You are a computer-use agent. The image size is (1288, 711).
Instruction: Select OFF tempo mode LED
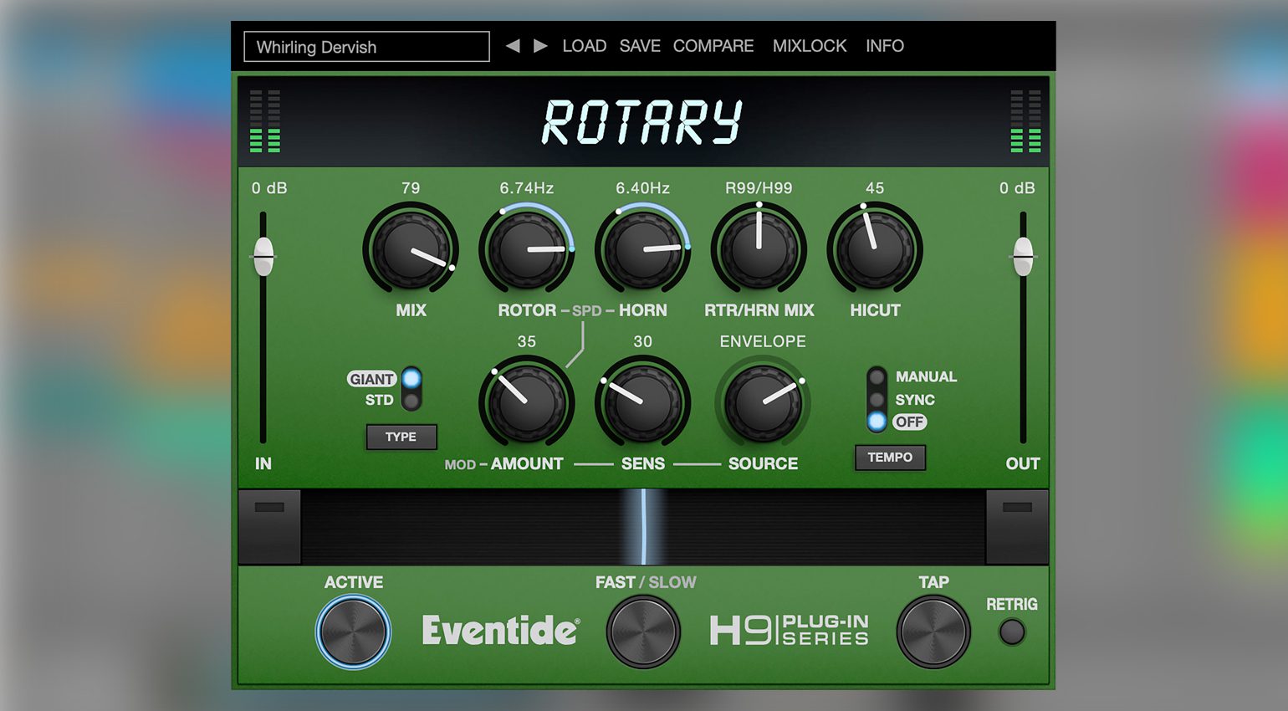coord(877,422)
